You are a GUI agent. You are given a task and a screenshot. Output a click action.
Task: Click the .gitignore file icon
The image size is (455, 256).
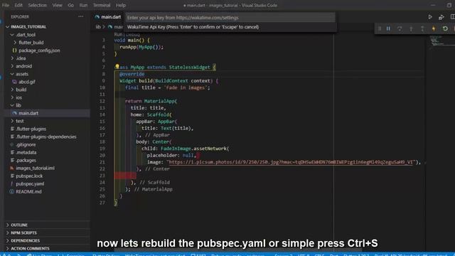12,144
